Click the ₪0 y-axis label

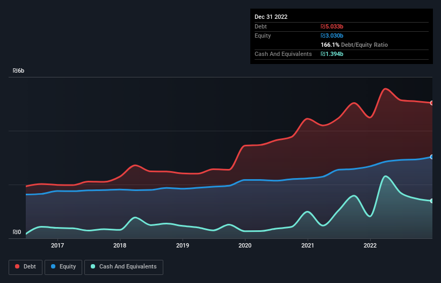pyautogui.click(x=17, y=232)
